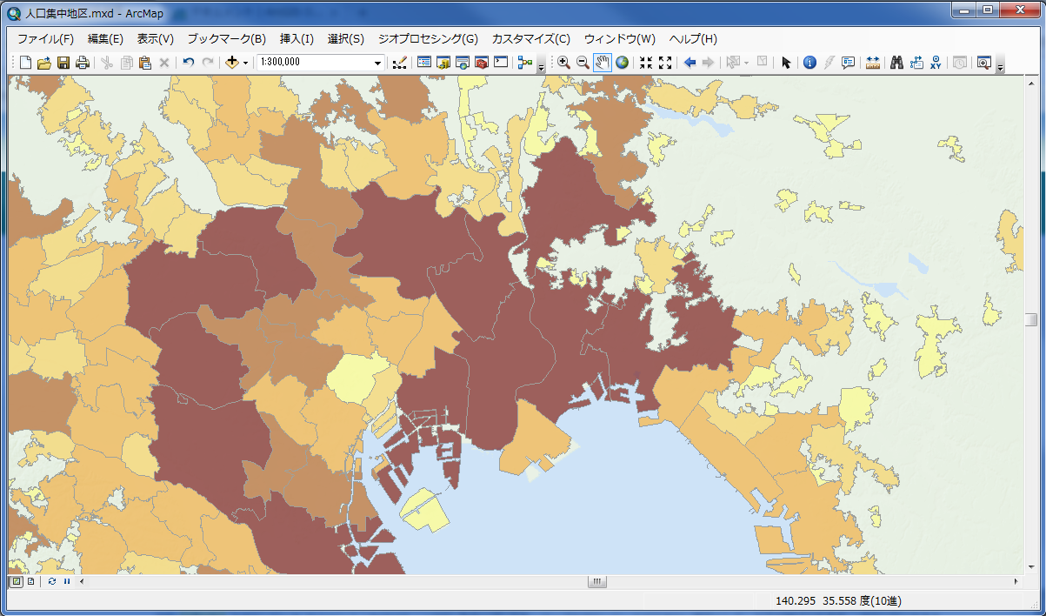
Task: Select the Measure tool
Action: [873, 62]
